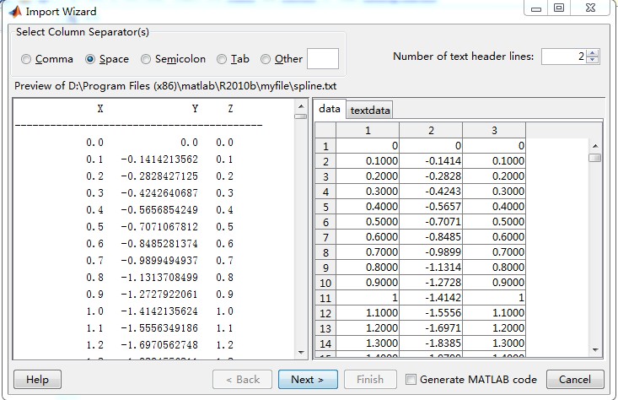Click the custom Other separator text box
The width and height of the screenshot is (618, 400).
click(322, 58)
